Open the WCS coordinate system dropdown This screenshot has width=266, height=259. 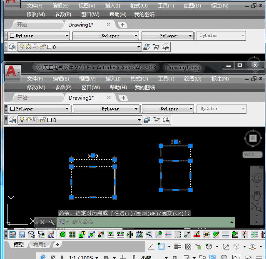pos(252,155)
